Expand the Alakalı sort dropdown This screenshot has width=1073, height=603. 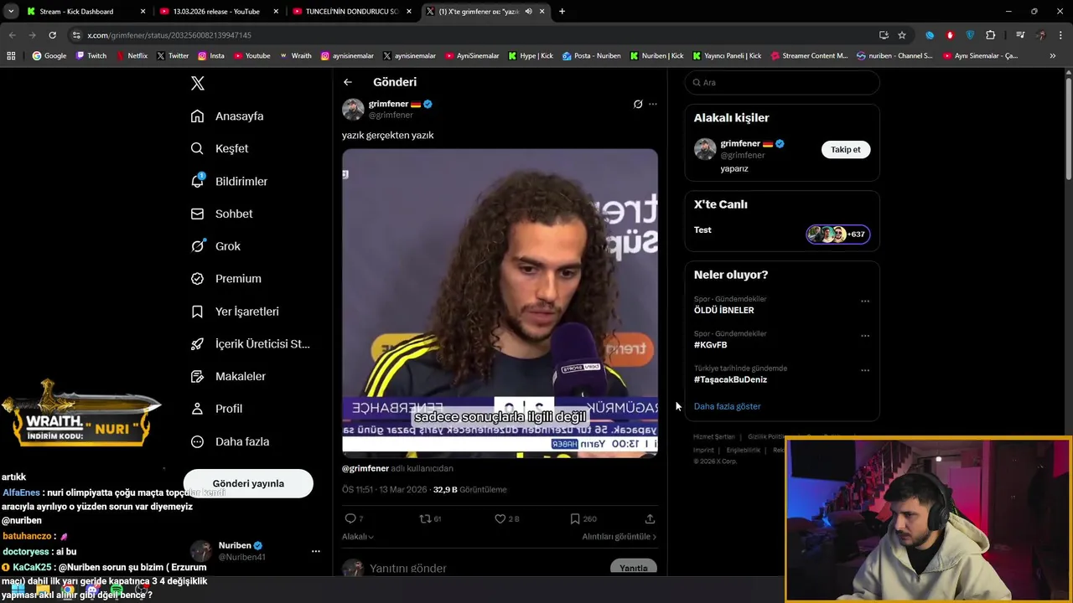(x=358, y=537)
